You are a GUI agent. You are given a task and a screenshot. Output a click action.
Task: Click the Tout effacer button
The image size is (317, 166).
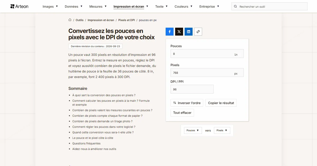point(182,113)
